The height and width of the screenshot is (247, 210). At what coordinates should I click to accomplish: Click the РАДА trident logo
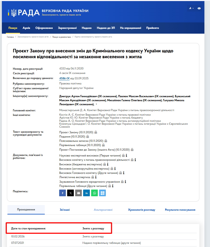click(x=24, y=13)
